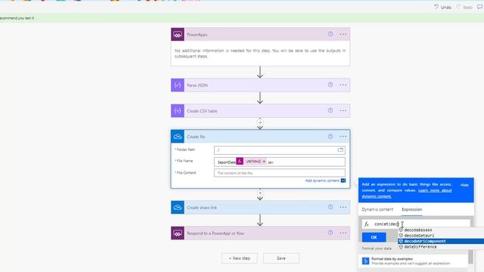
Task: Remove the utcNow() token from File Name
Action: 264,161
